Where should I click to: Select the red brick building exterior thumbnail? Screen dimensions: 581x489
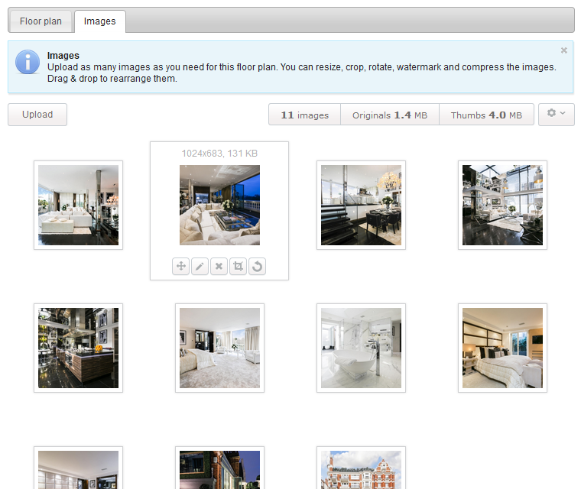pyautogui.click(x=362, y=468)
